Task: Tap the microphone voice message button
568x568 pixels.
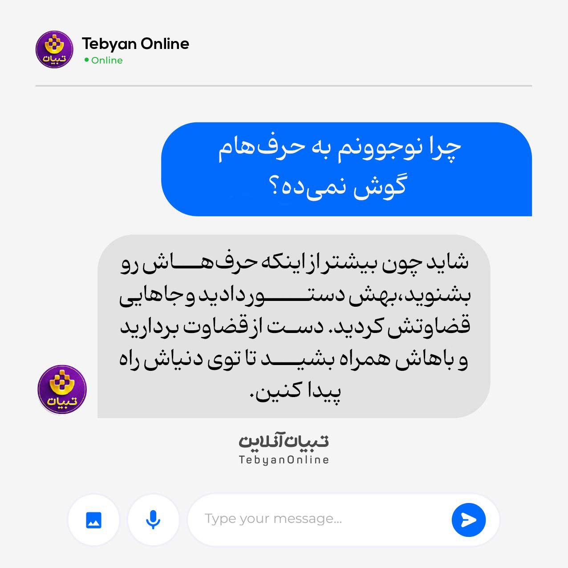Action: [153, 519]
